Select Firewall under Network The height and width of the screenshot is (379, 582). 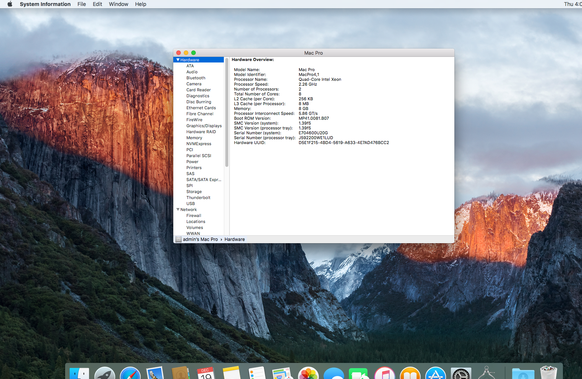pyautogui.click(x=194, y=216)
